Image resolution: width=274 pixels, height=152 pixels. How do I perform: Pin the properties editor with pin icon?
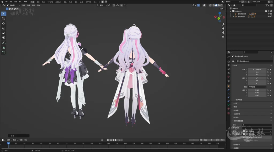[271, 56]
